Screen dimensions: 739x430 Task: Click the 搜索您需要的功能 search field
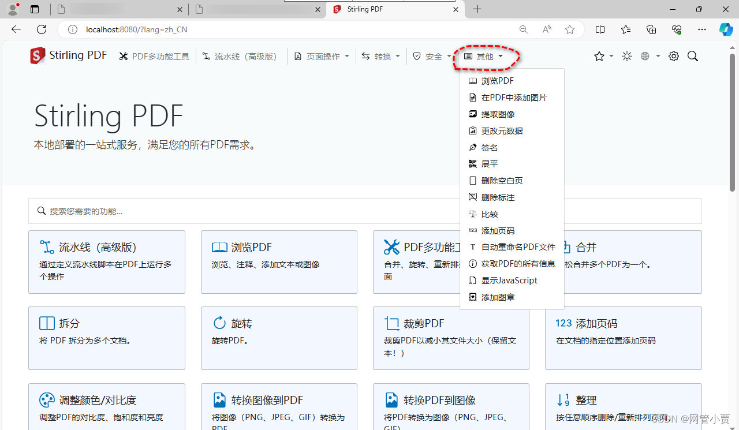click(365, 211)
